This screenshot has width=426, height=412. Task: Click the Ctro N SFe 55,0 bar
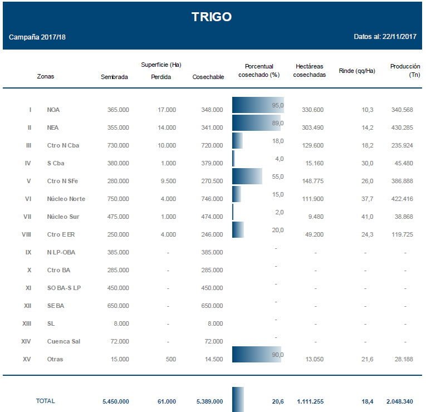[x=247, y=176]
